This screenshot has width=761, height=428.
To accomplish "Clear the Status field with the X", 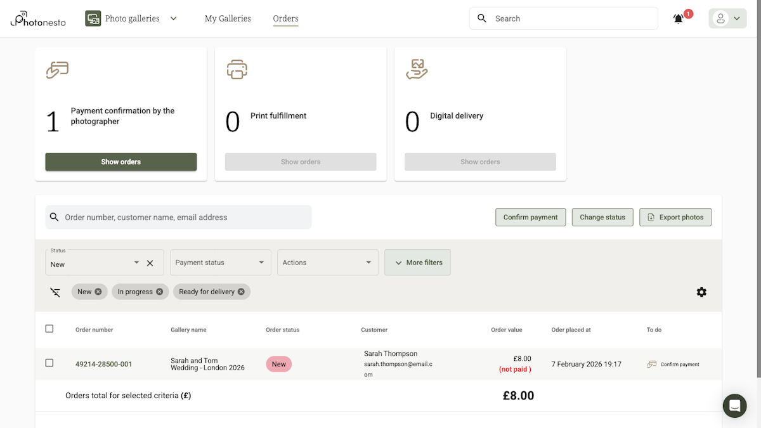I will coord(150,263).
